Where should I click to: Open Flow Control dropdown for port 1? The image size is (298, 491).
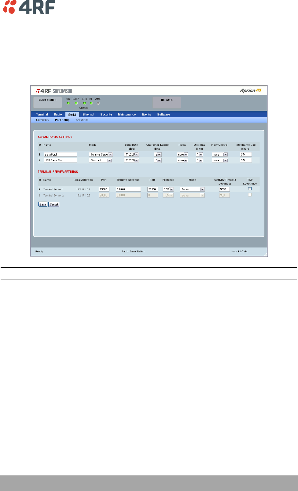tap(220, 155)
